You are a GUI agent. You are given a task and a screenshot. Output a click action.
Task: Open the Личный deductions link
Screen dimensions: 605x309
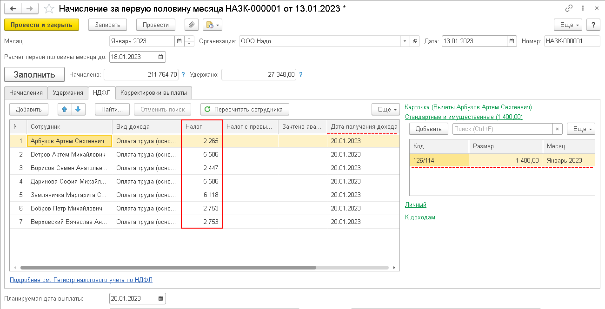pyautogui.click(x=416, y=205)
